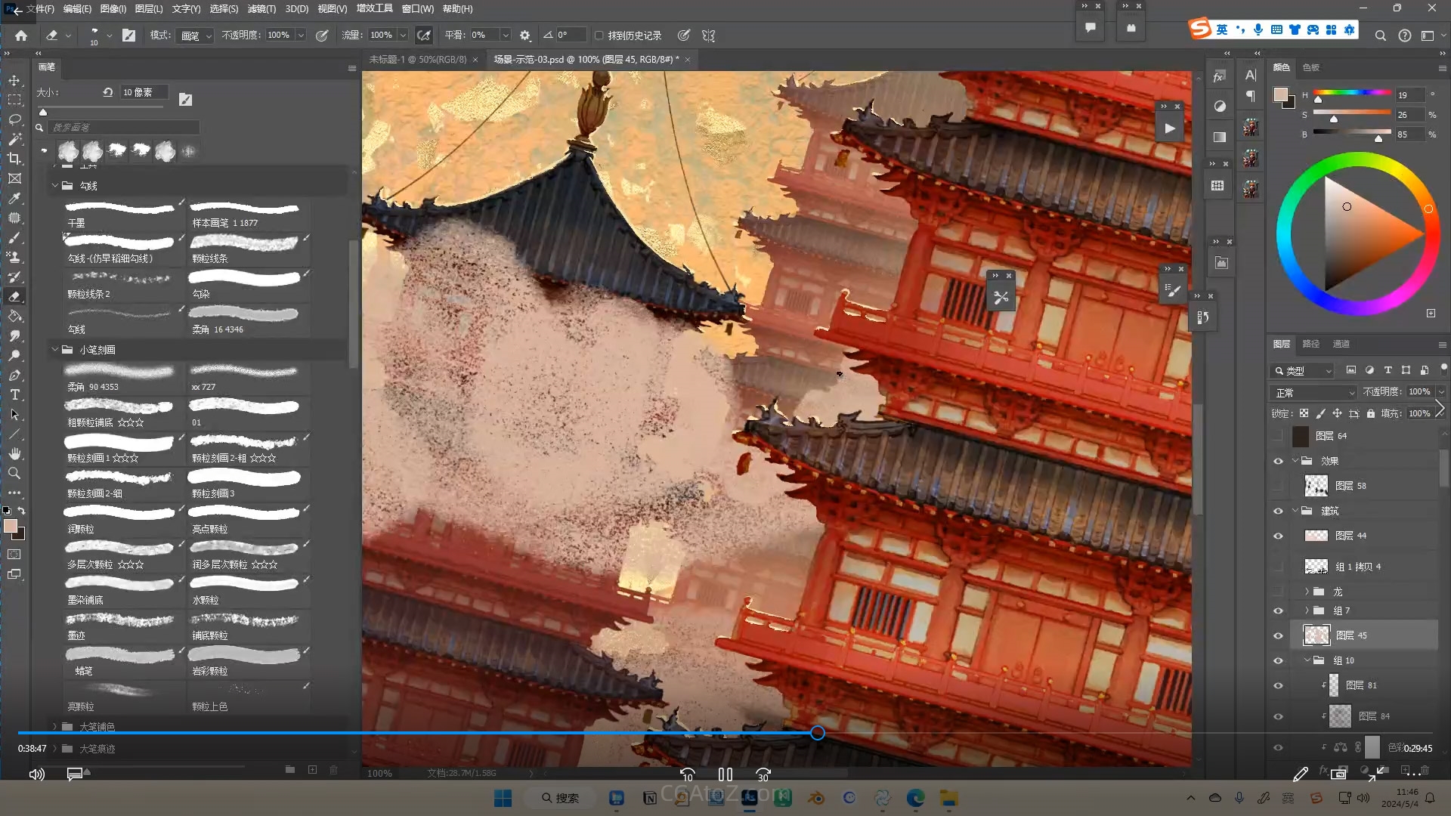
Task: Expand the 组 7 layer group
Action: 1307,610
